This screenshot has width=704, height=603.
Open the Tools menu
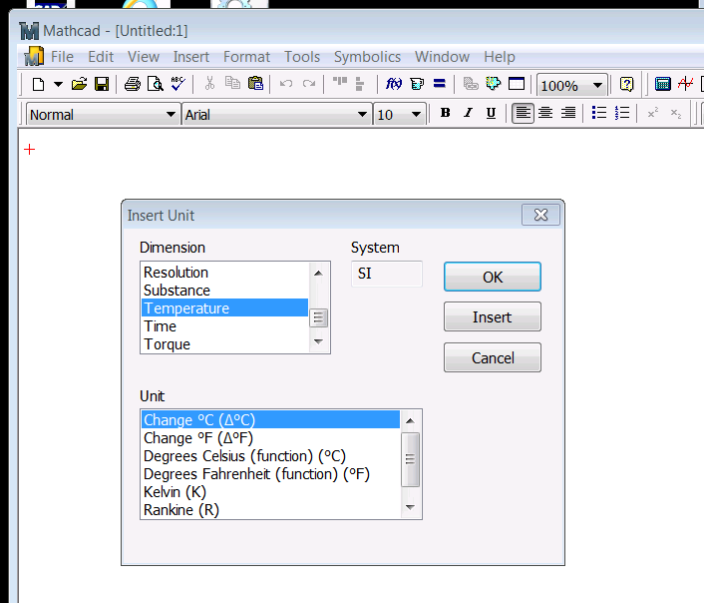pyautogui.click(x=302, y=57)
